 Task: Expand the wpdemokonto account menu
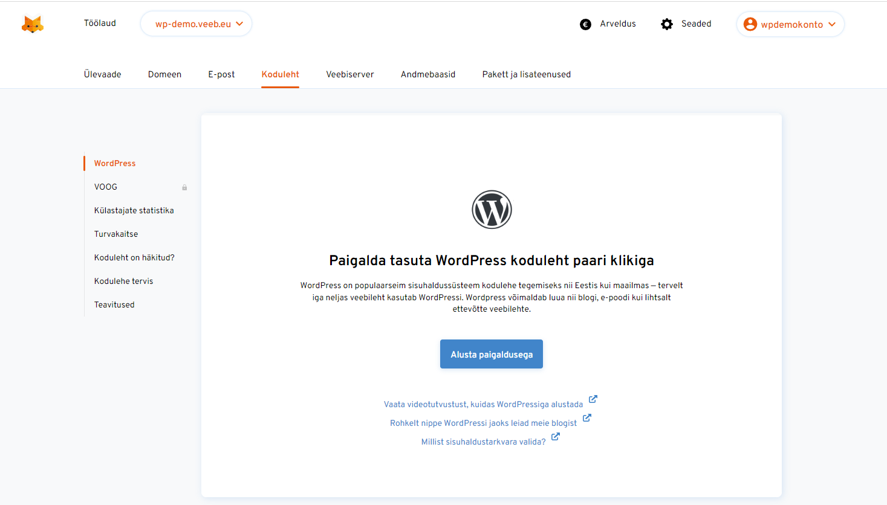tap(790, 24)
